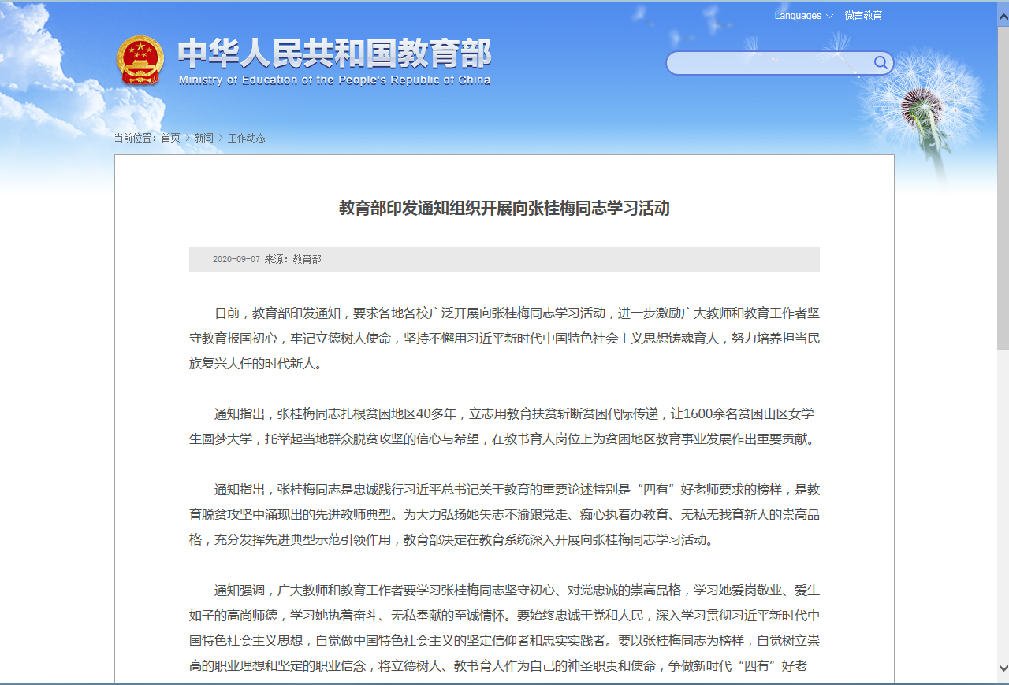Select 新闻 in the breadcrumb
This screenshot has width=1009, height=685.
pos(203,138)
